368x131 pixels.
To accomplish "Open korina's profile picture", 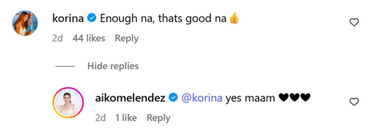I will pos(25,23).
